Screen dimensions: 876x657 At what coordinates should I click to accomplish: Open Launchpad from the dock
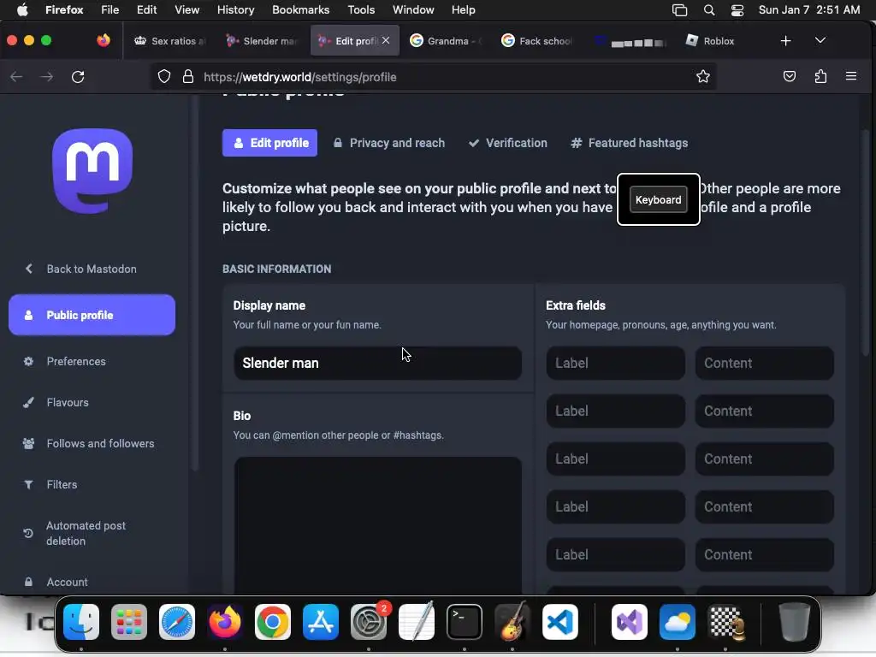coord(129,621)
